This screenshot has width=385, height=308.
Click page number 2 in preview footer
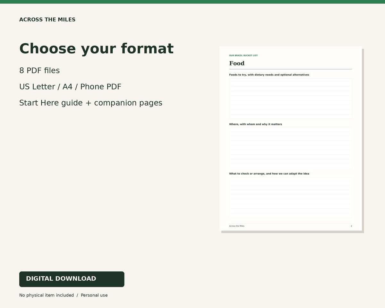click(351, 226)
